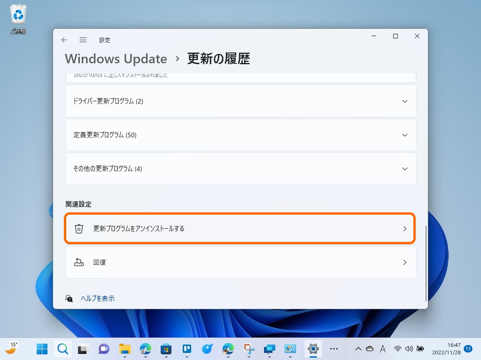Show hidden icons in the system tray

358,349
